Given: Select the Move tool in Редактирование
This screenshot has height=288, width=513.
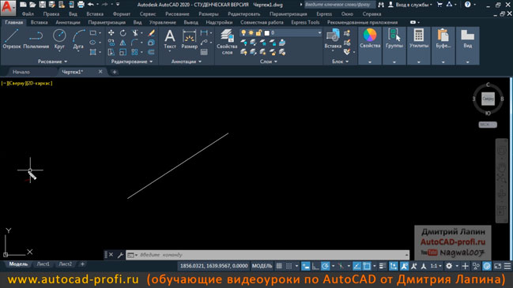Looking at the screenshot, I should tap(111, 33).
